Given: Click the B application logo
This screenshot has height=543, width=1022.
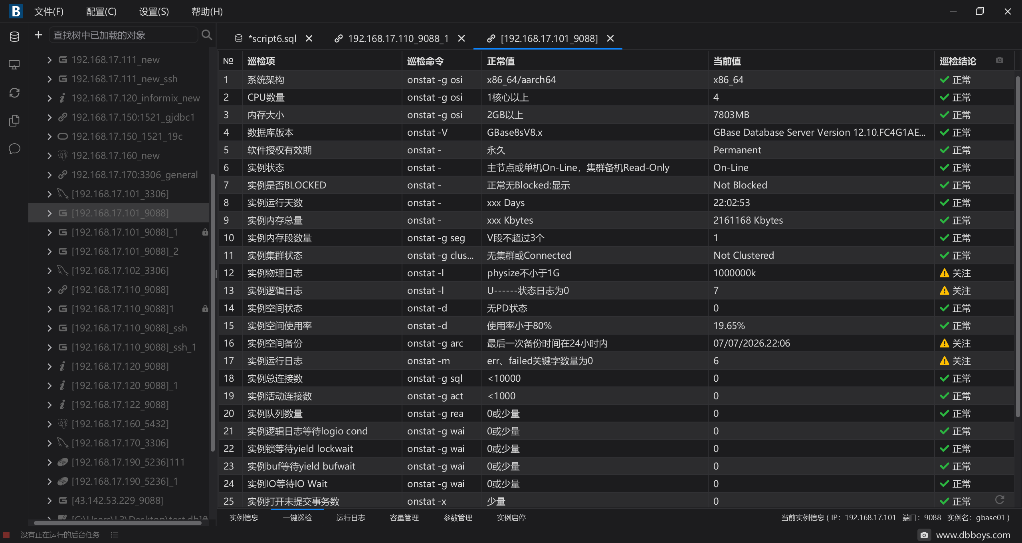Looking at the screenshot, I should [16, 11].
